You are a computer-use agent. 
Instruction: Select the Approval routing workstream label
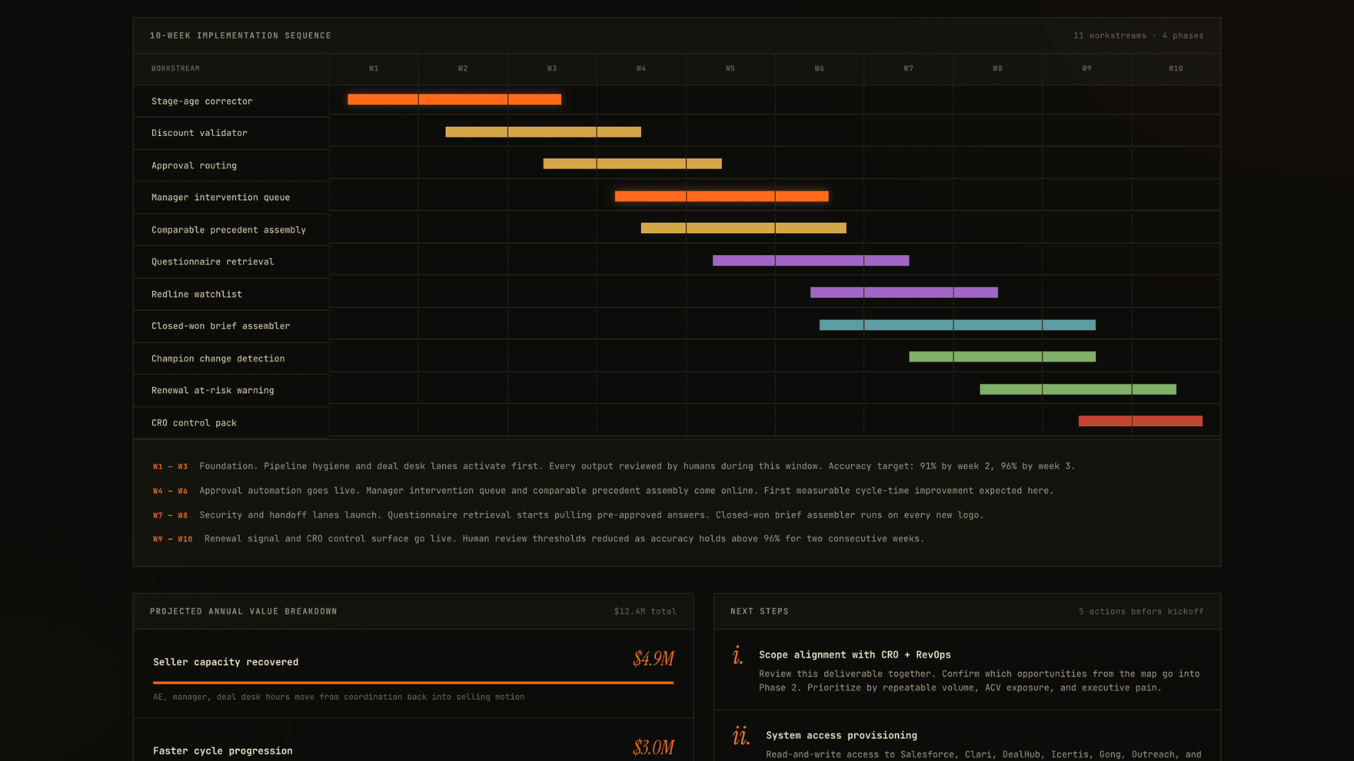(x=194, y=166)
